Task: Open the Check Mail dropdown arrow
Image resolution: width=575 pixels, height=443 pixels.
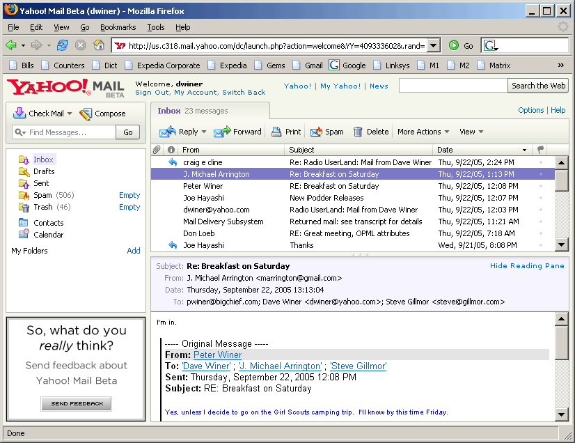Action: (70, 114)
